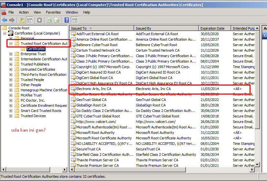The image size is (267, 181).
Task: Expand the Smart Card Trusted Roots node
Action: [x=11, y=111]
